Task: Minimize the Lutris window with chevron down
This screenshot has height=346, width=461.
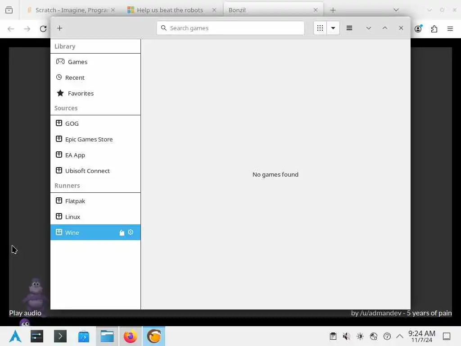Action: (x=368, y=28)
